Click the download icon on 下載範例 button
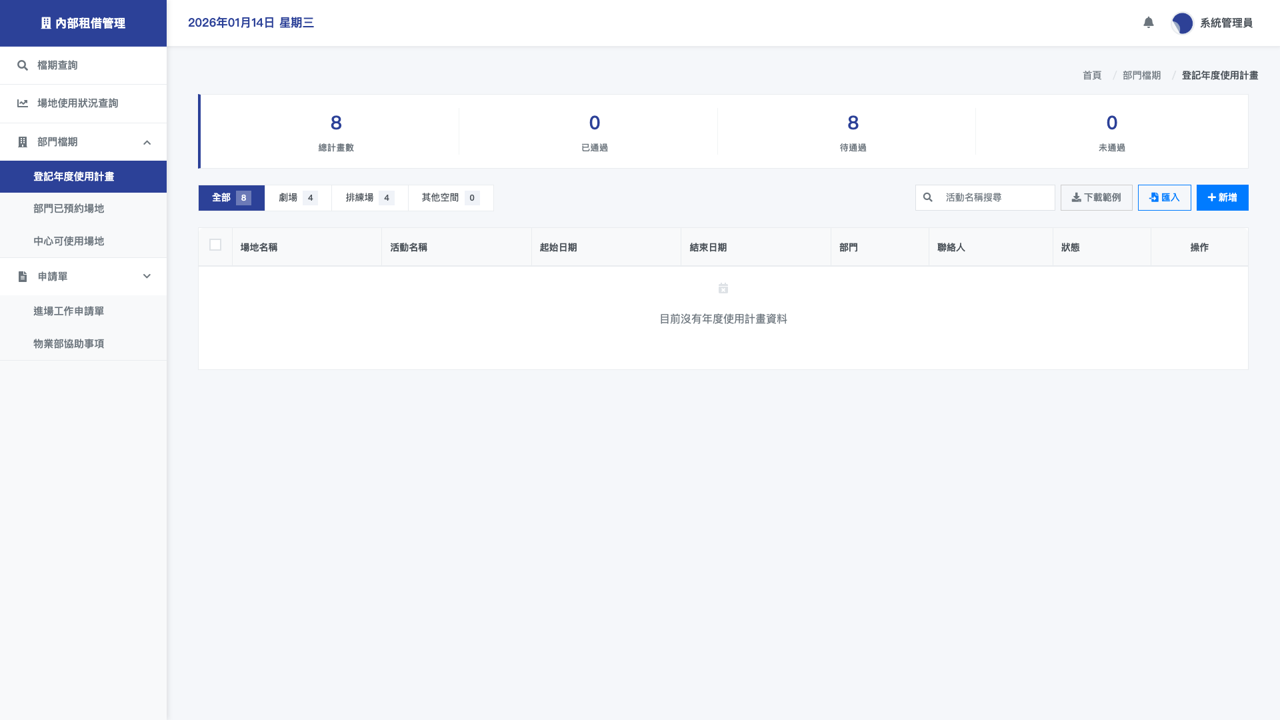Image resolution: width=1280 pixels, height=720 pixels. click(x=1076, y=197)
